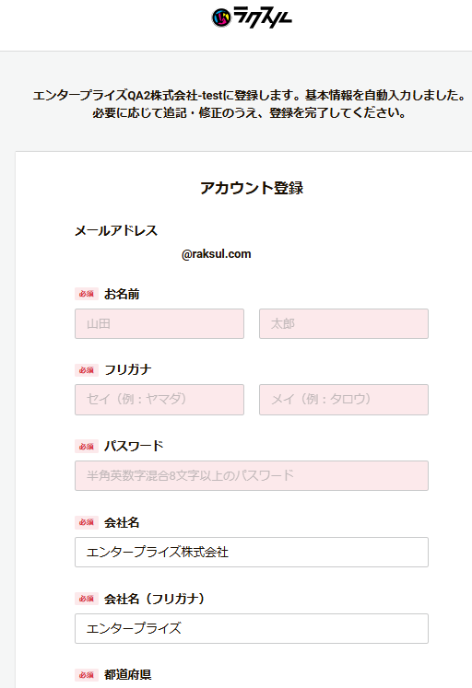Click the Raksul logo at top
Viewport: 472px width, 688px height.
[252, 17]
